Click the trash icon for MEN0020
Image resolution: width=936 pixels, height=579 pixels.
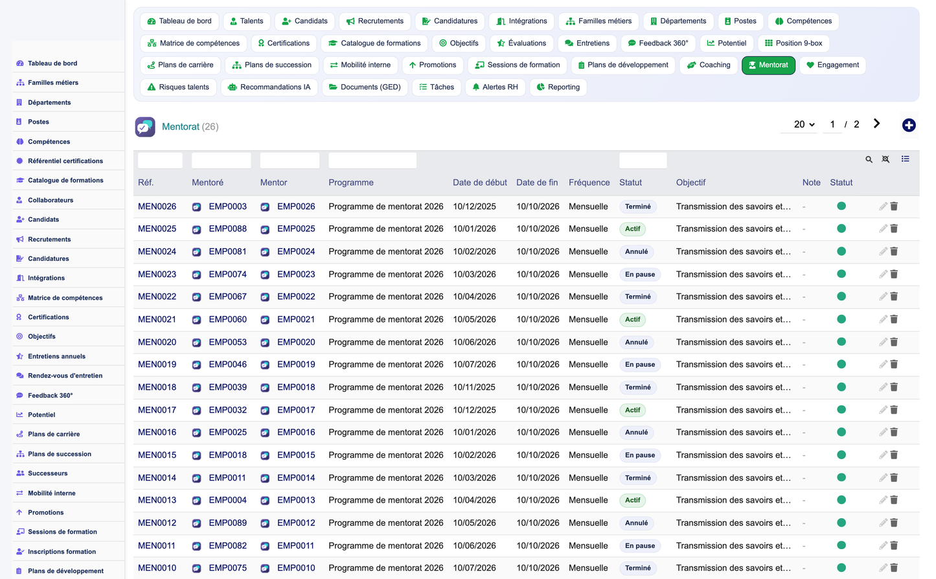[894, 342]
